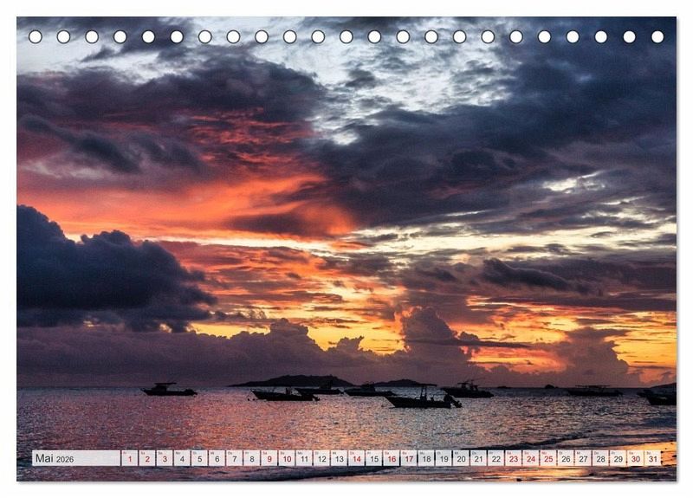Image resolution: width=693 pixels, height=498 pixels.
Task: Select day 19 in the calendar strip
Action: pos(444,459)
